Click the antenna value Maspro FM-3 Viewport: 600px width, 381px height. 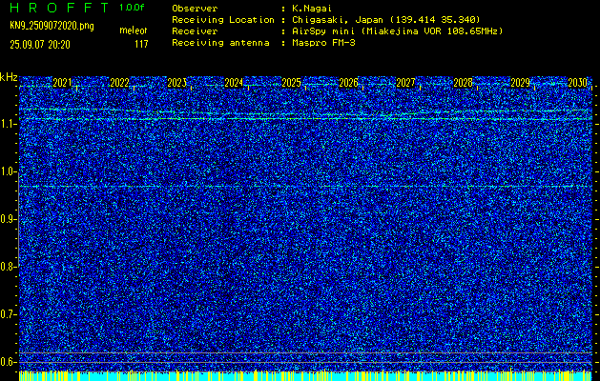[x=323, y=43]
